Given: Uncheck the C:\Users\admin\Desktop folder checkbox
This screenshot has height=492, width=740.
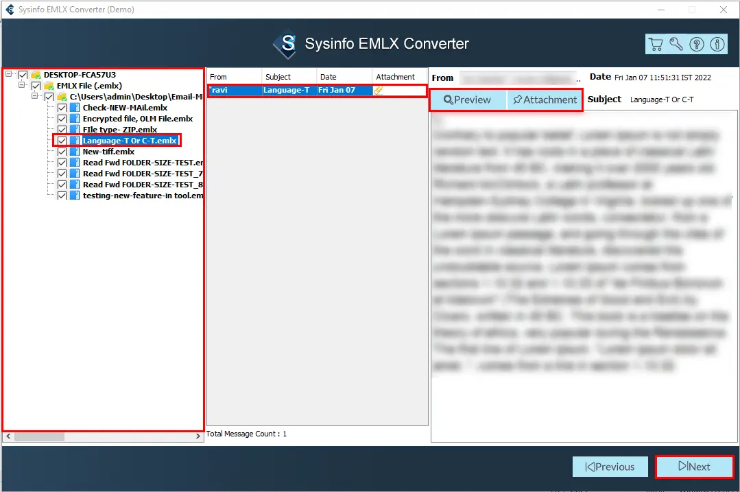Looking at the screenshot, I should click(49, 97).
